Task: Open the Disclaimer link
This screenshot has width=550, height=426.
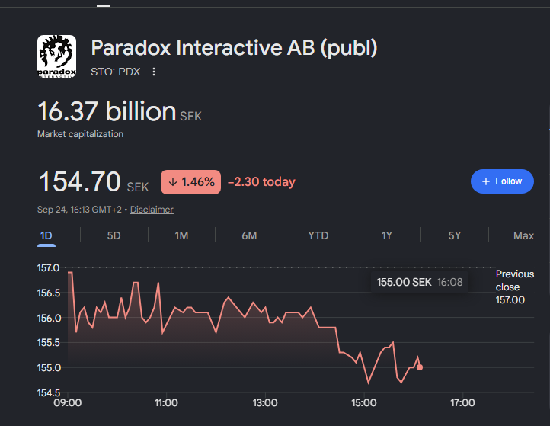Action: coord(152,210)
